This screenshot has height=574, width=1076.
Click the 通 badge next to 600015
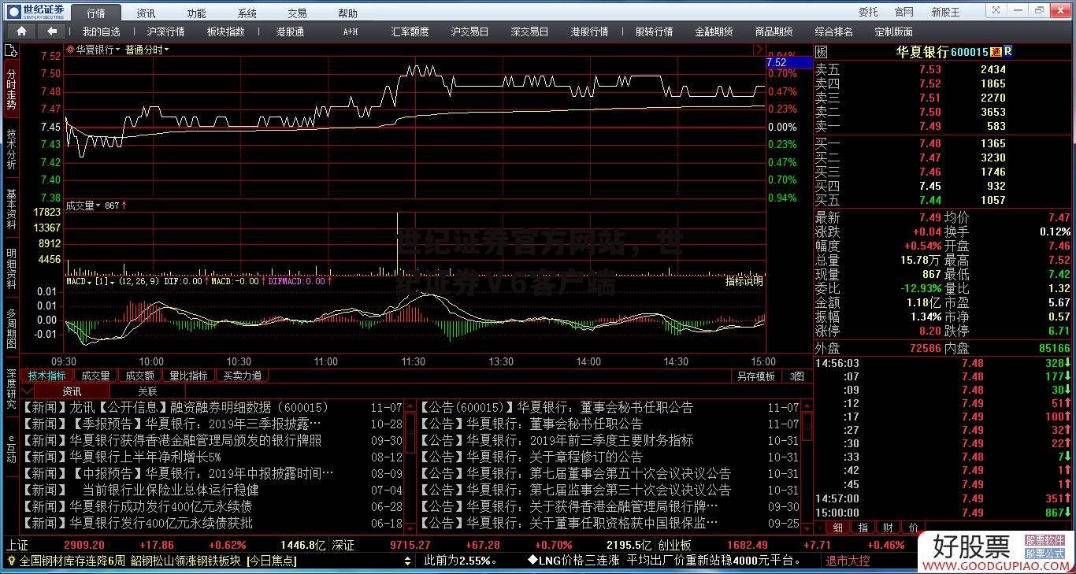pos(996,51)
